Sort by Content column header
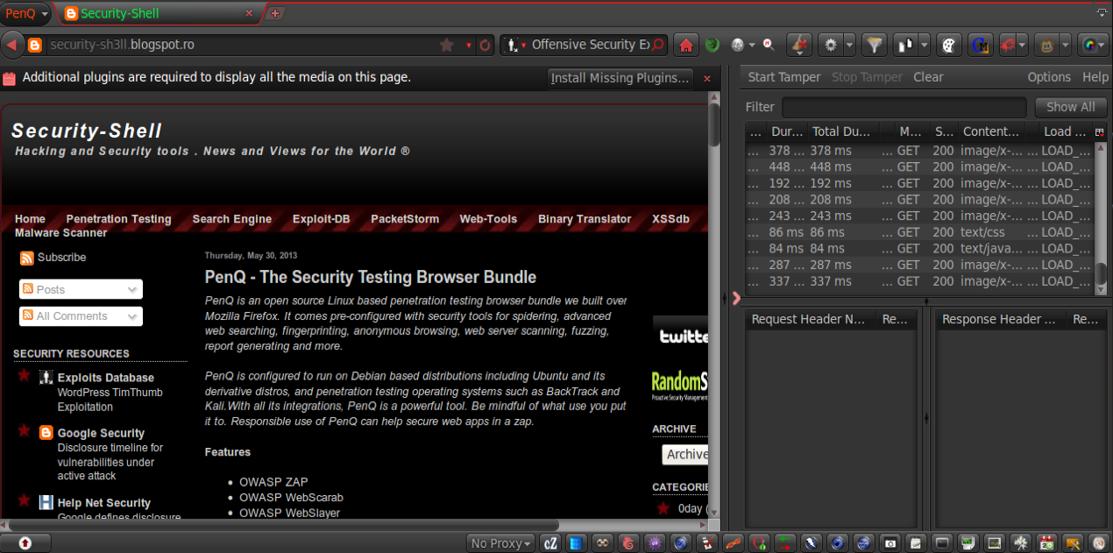 coord(991,131)
